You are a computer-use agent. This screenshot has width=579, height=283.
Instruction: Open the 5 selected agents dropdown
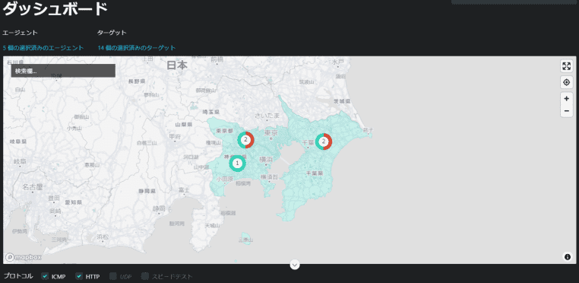tap(43, 48)
